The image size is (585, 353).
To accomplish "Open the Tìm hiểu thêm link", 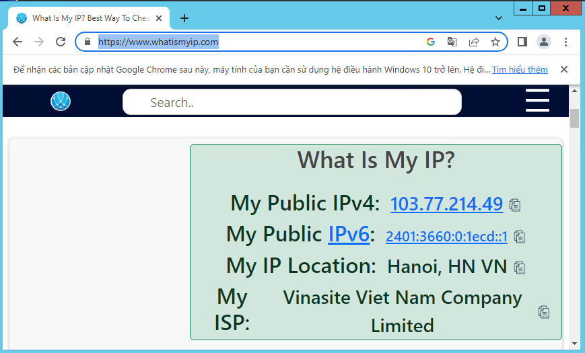I will click(520, 70).
